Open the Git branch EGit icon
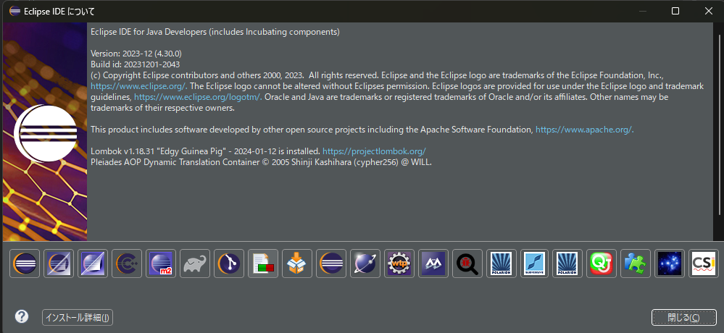724x333 pixels. [229, 264]
